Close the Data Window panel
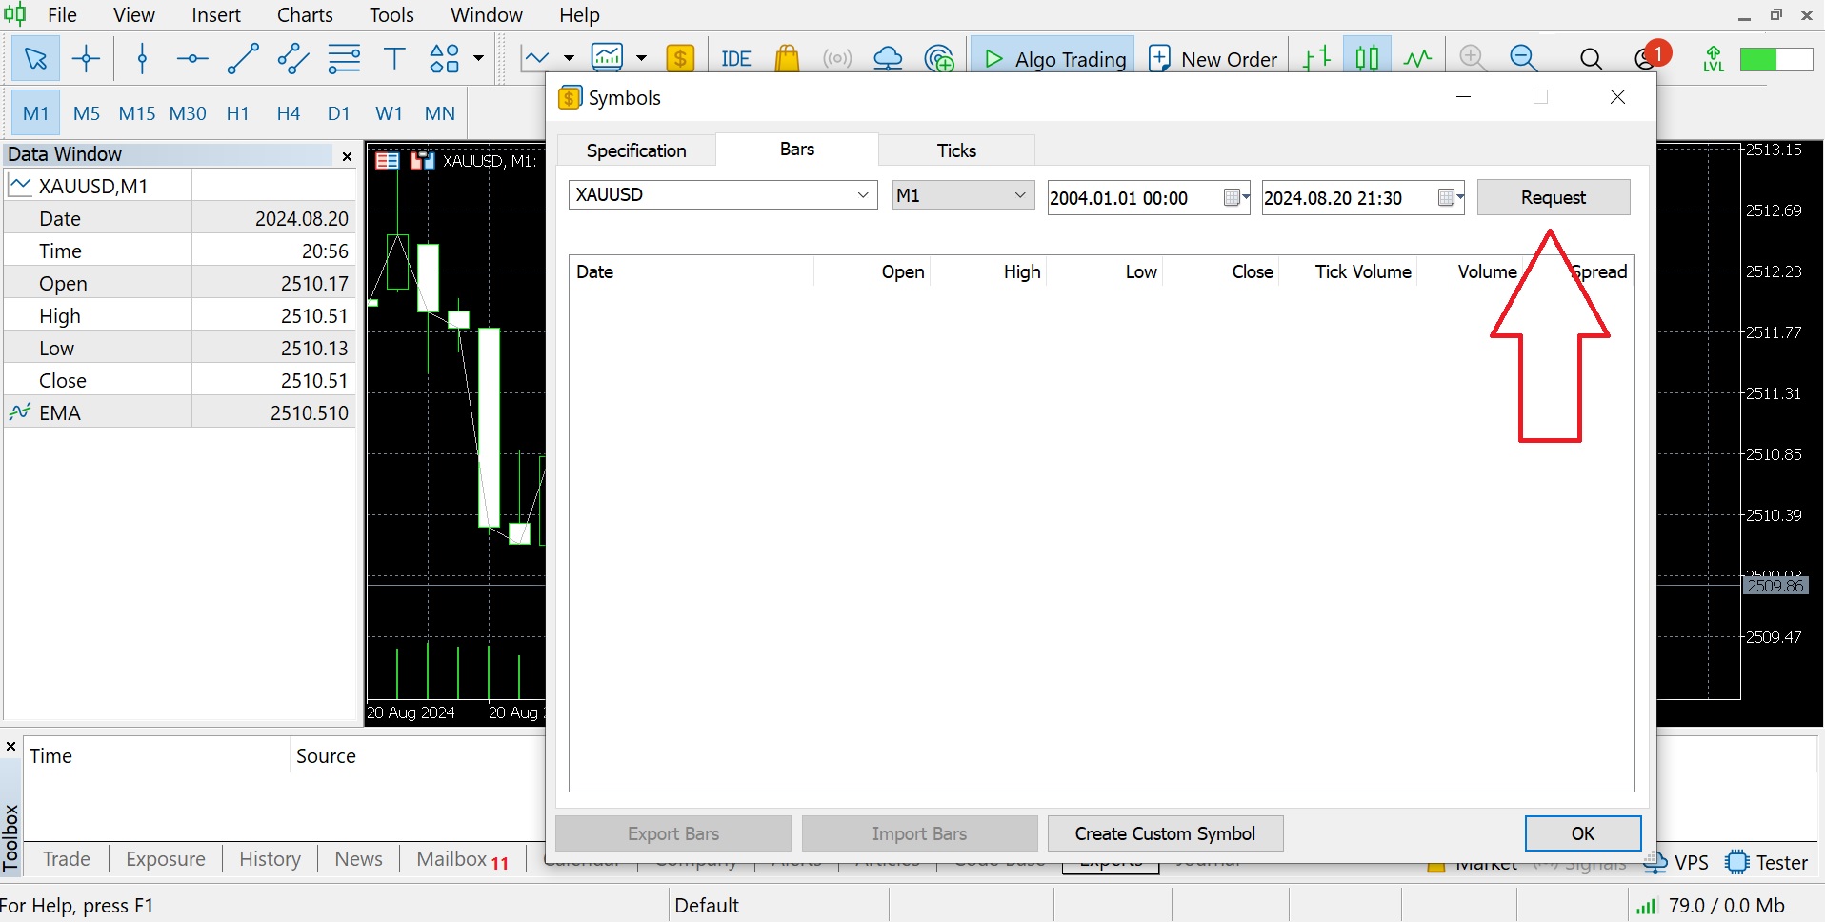 (x=346, y=155)
